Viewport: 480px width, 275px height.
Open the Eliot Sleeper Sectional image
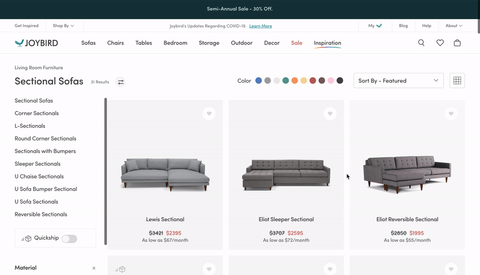286,175
